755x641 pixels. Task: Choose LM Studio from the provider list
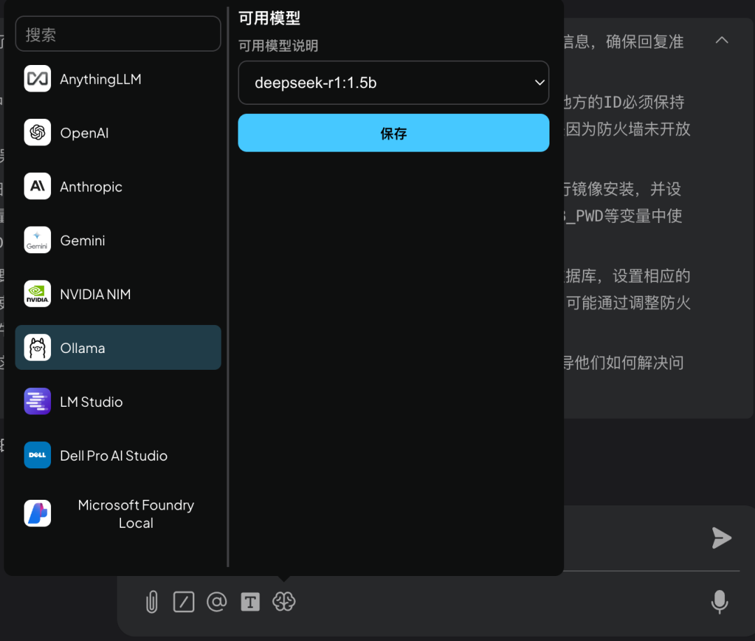click(118, 402)
